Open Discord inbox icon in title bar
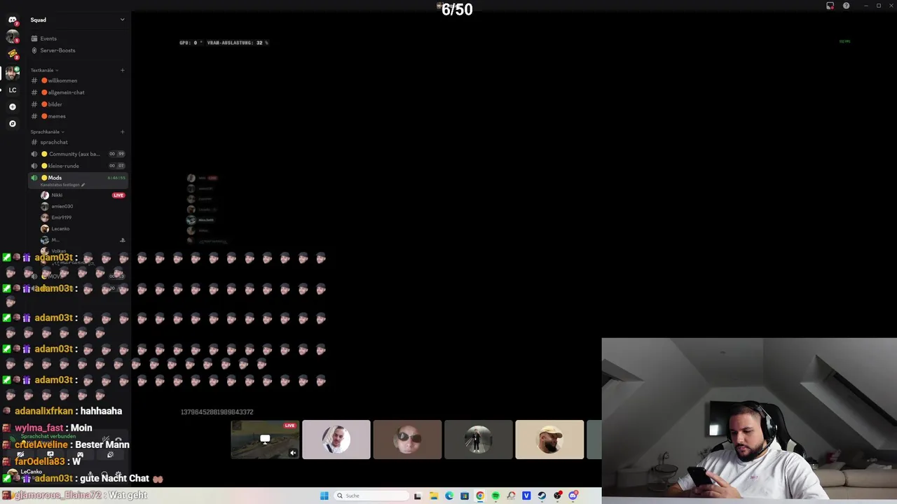897x504 pixels. click(830, 6)
